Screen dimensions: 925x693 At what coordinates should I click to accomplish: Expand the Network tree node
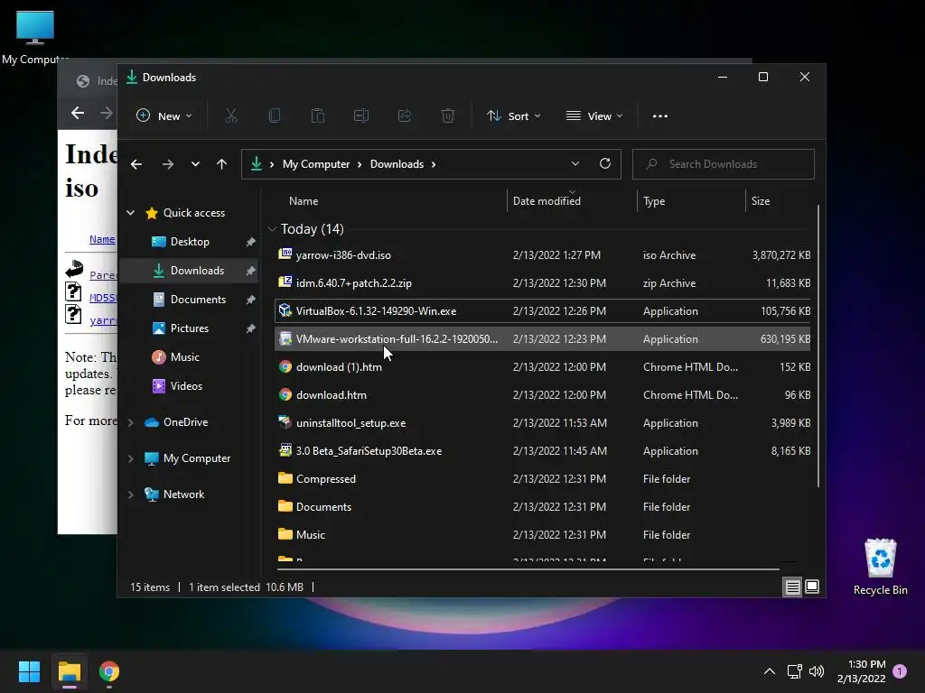pyautogui.click(x=130, y=494)
